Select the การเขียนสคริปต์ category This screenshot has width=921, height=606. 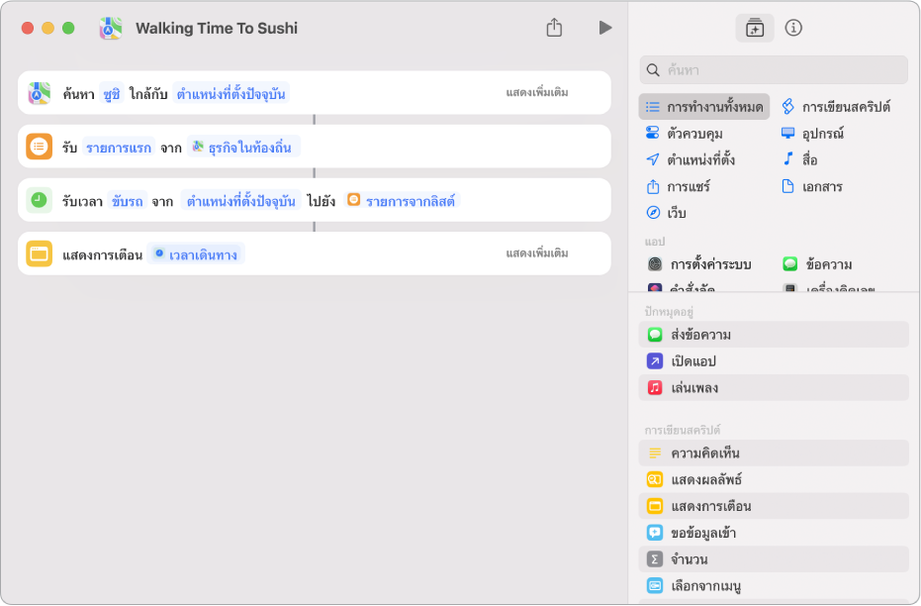(x=837, y=106)
